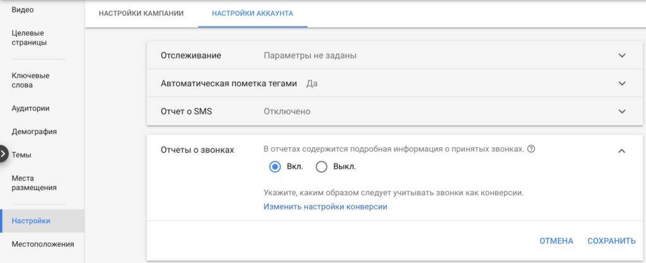Select "Демография" sidebar item
This screenshot has width=646, height=263.
click(34, 131)
